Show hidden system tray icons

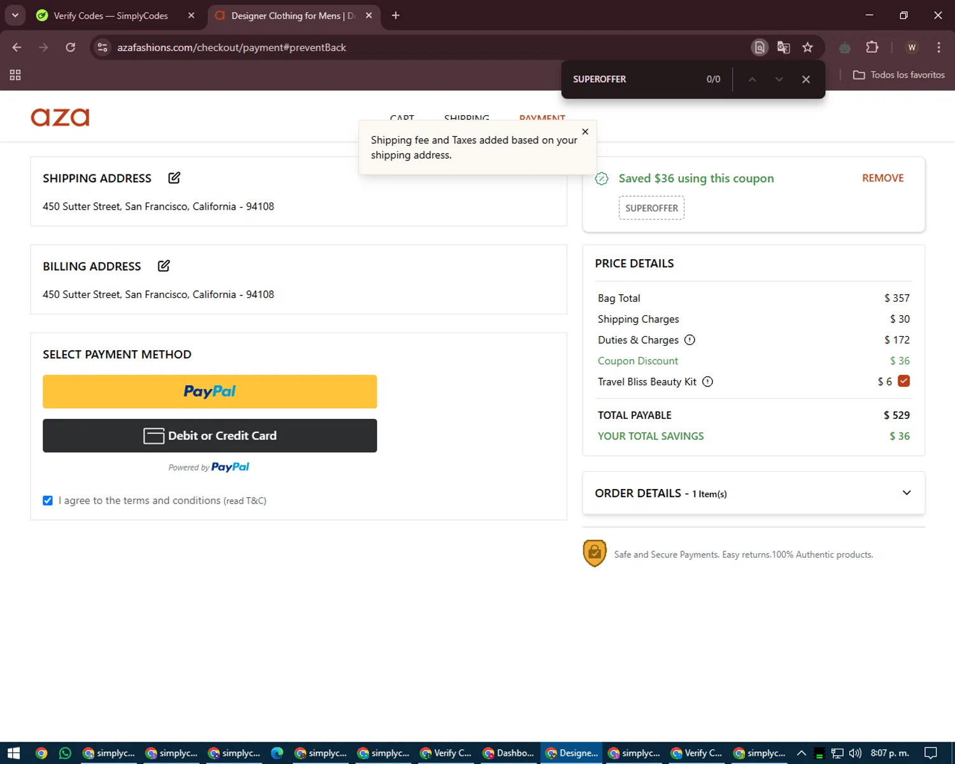pos(802,753)
